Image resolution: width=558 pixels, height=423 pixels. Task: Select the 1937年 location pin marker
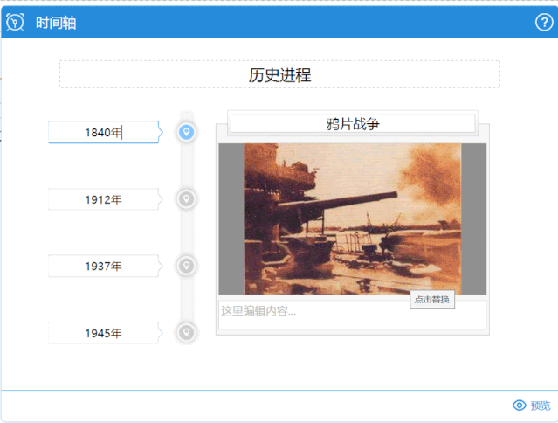[185, 266]
